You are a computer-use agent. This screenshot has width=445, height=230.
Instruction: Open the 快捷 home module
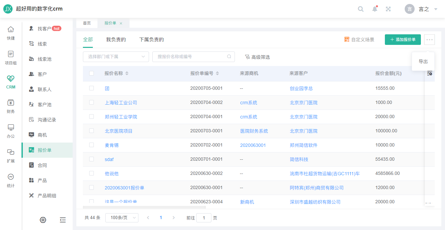pyautogui.click(x=11, y=33)
